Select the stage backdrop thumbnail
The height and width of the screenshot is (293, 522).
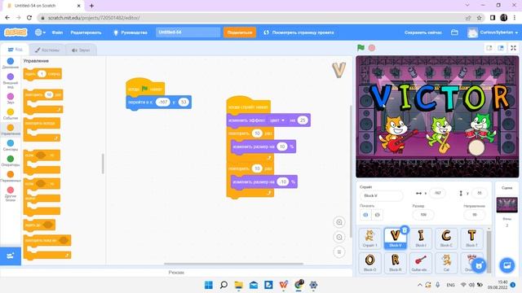click(507, 204)
